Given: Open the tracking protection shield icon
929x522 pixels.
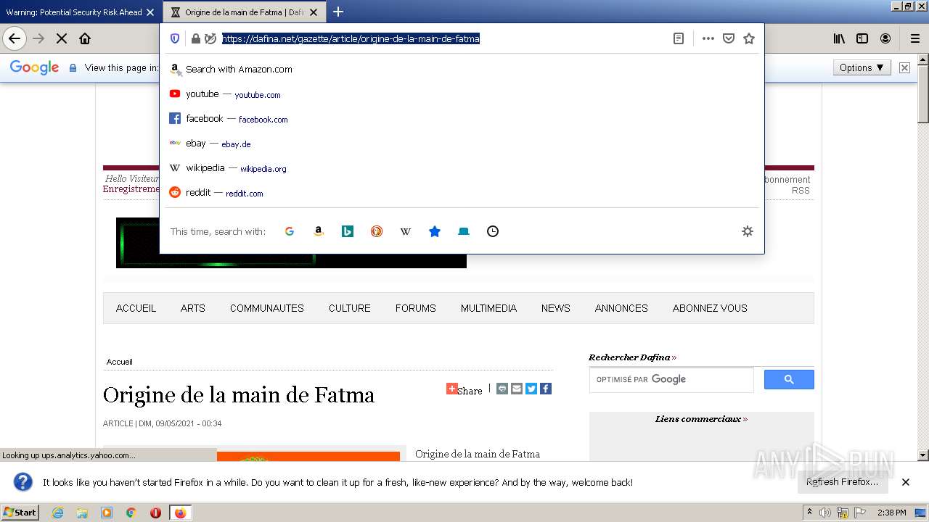Looking at the screenshot, I should click(x=175, y=38).
